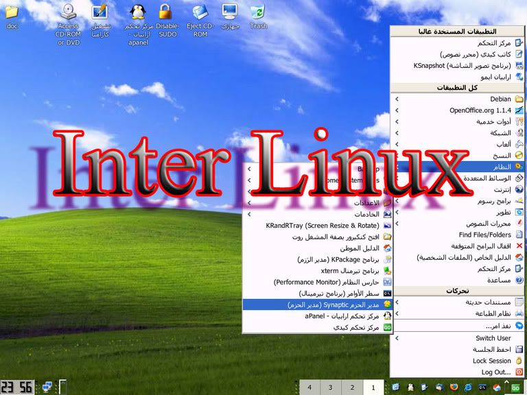Launch Firefox from the taskbar
Viewport: 527px width, 395px height.
[x=454, y=387]
